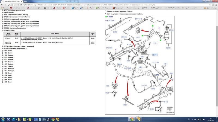This screenshot has height=122, width=218.
Task: Expand the 3D746 Масляный радиатор node
Action: (x=3, y=28)
